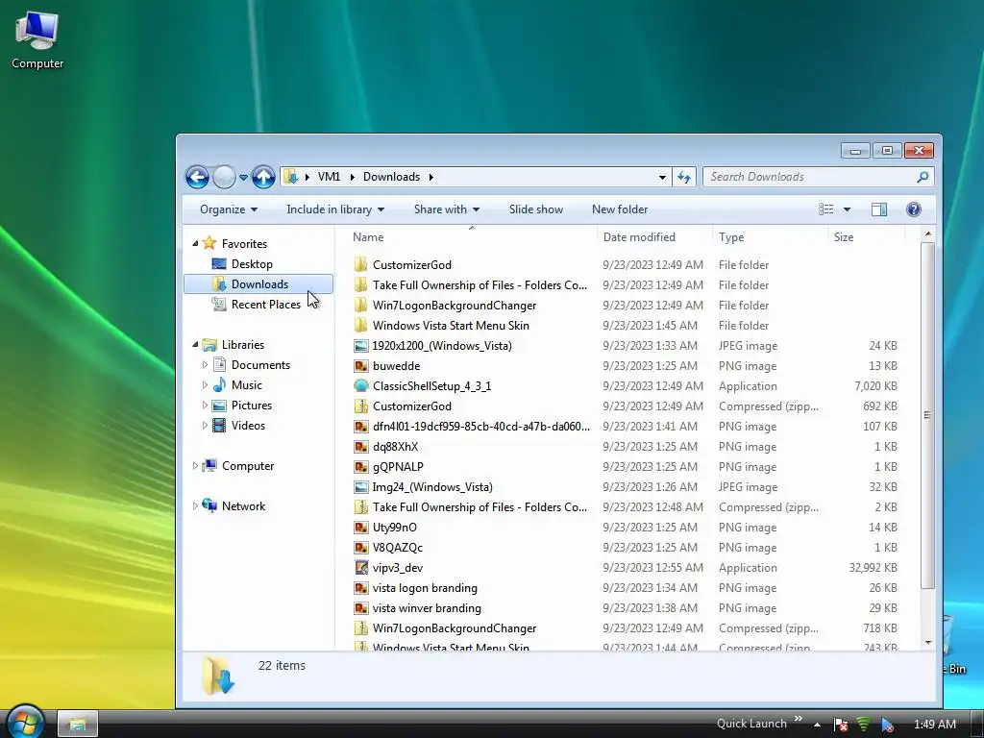Collapse the Libraries group
This screenshot has height=738, width=984.
pos(195,345)
